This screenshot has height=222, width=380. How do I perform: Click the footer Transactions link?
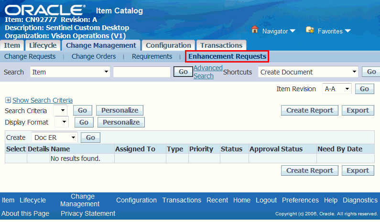182,200
